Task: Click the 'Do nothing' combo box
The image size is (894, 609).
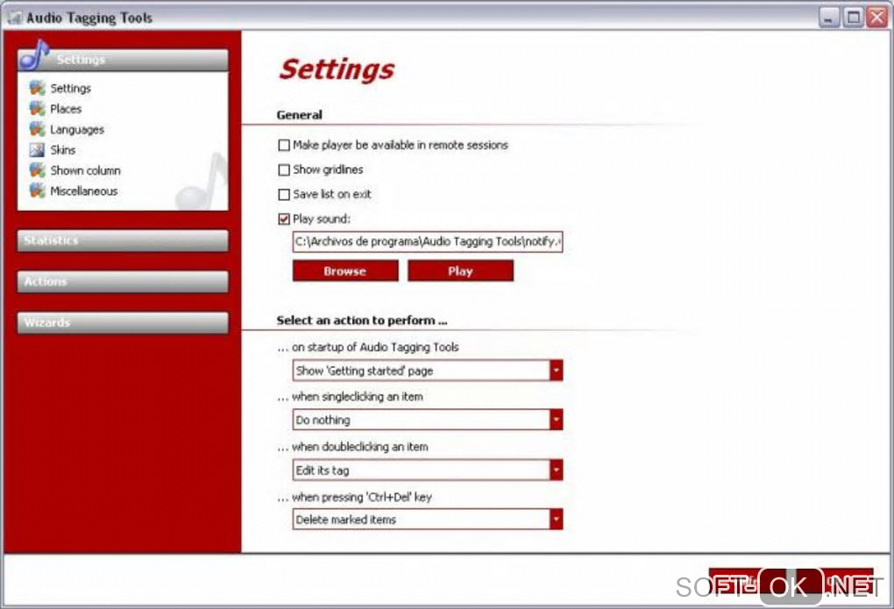Action: click(428, 420)
